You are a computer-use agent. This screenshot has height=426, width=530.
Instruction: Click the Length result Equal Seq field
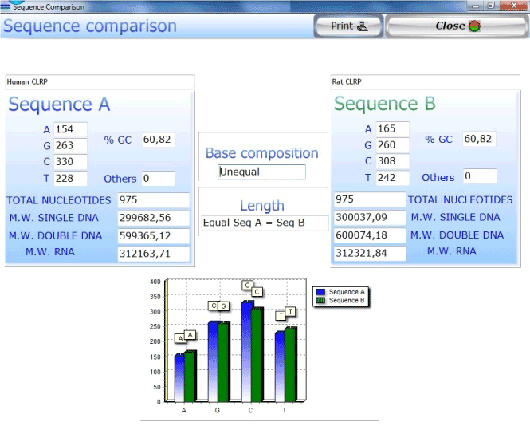click(x=265, y=223)
